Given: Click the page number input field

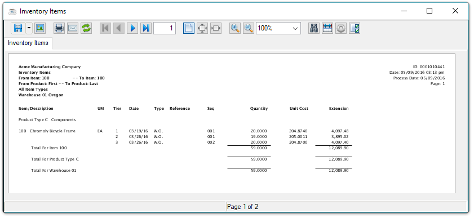Looking at the screenshot, I should [x=165, y=28].
